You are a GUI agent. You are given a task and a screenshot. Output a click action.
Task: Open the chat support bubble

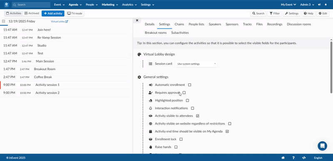322,146
